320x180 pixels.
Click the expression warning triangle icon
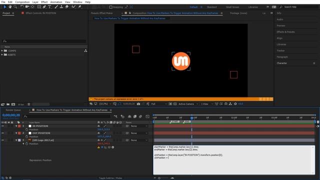pyautogui.click(x=98, y=147)
